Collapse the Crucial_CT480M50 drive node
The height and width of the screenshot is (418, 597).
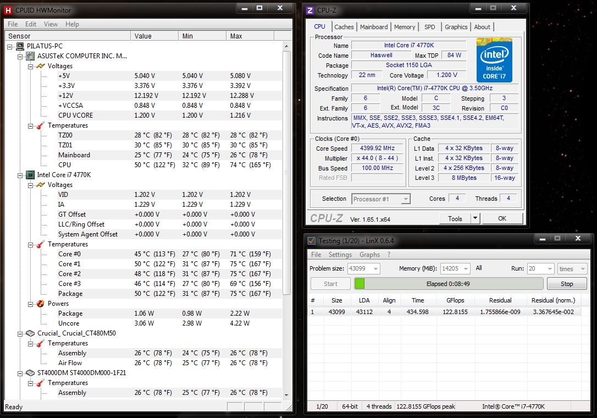[x=20, y=334]
